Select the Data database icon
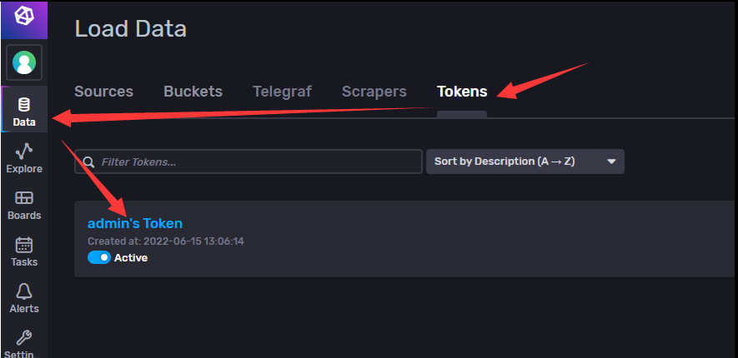The width and height of the screenshot is (738, 358). click(x=24, y=104)
